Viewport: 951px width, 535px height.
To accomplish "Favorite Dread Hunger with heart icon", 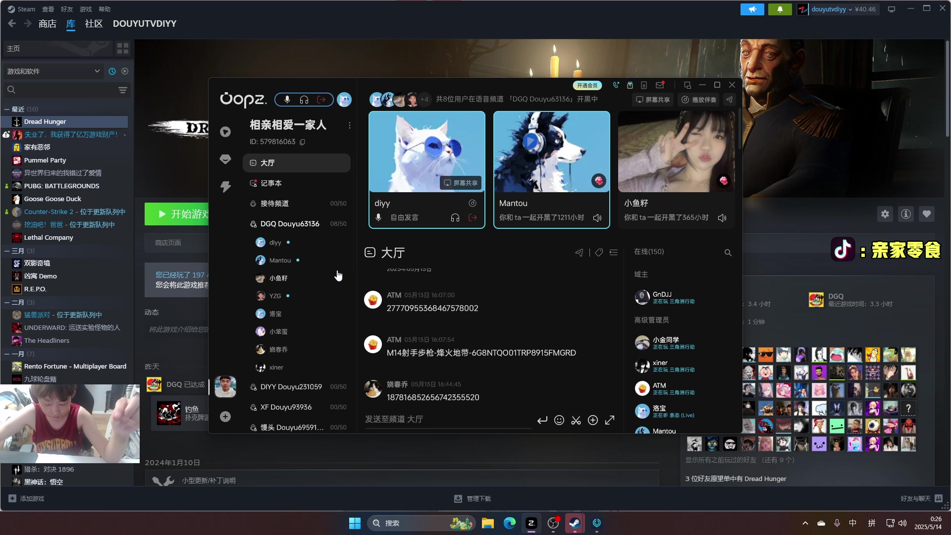I will [927, 214].
